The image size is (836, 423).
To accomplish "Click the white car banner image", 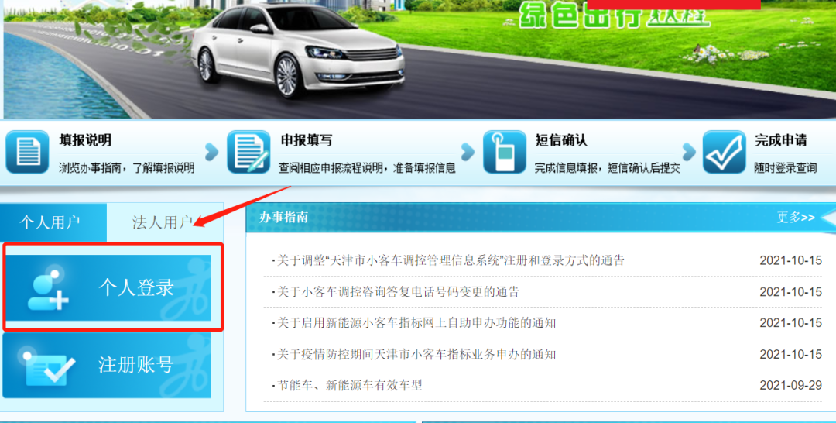I will [297, 49].
